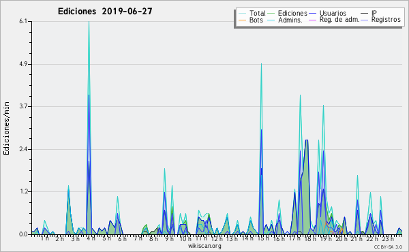Click the 6.1 y-axis value label
The image size is (409, 252).
pos(23,21)
